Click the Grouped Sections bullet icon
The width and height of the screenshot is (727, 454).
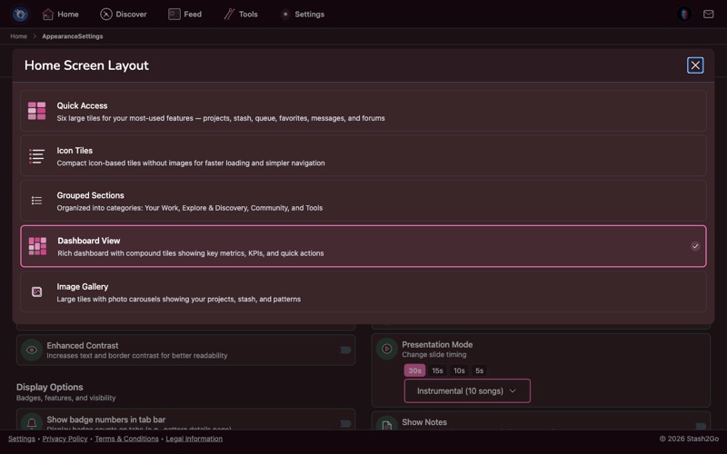pos(36,201)
